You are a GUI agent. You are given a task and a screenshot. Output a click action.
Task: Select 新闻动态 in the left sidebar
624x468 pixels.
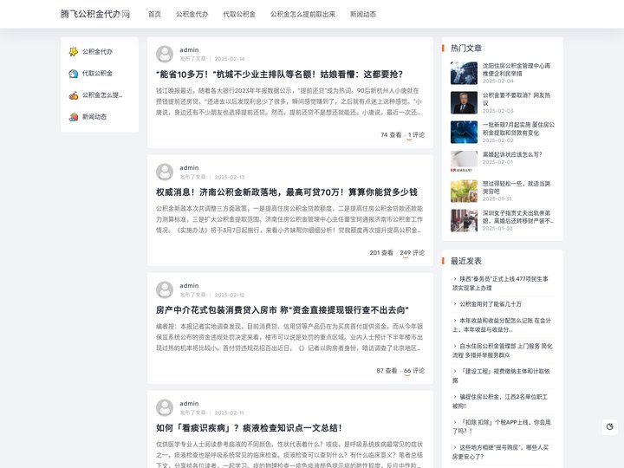click(94, 117)
